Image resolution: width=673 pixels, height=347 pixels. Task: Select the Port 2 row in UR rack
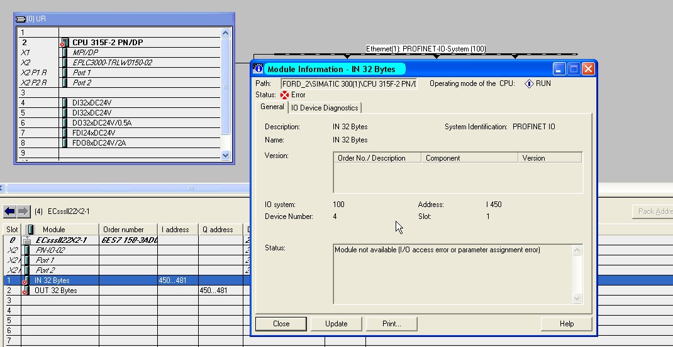(x=120, y=83)
